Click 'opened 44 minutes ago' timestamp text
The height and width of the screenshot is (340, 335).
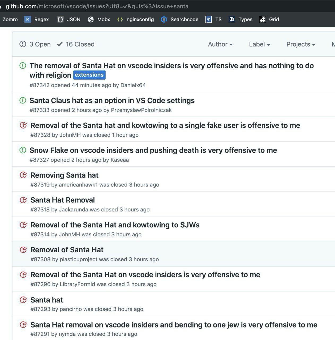pos(81,85)
